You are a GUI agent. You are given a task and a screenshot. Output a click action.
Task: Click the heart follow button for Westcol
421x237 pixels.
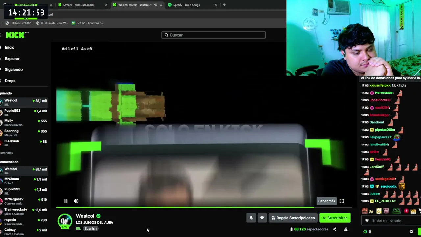tap(262, 218)
